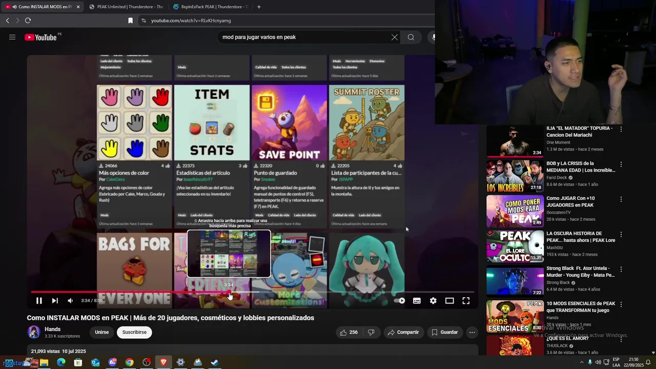This screenshot has height=369, width=656.
Task: Open Microsoft Edge from the taskbar
Action: click(x=61, y=362)
